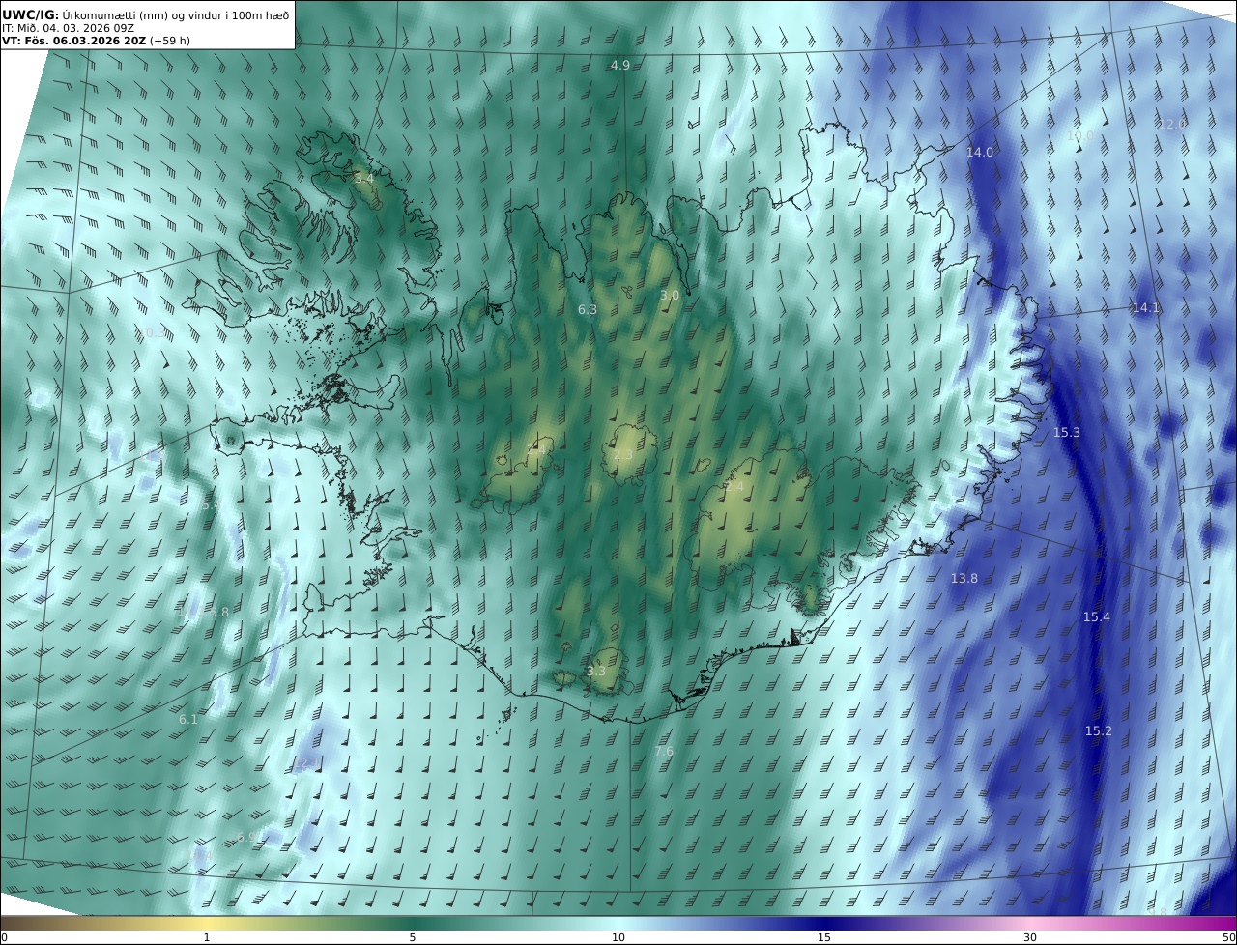Click the 15.3 value label
Screen dimensions: 1237x945
pos(1067,432)
